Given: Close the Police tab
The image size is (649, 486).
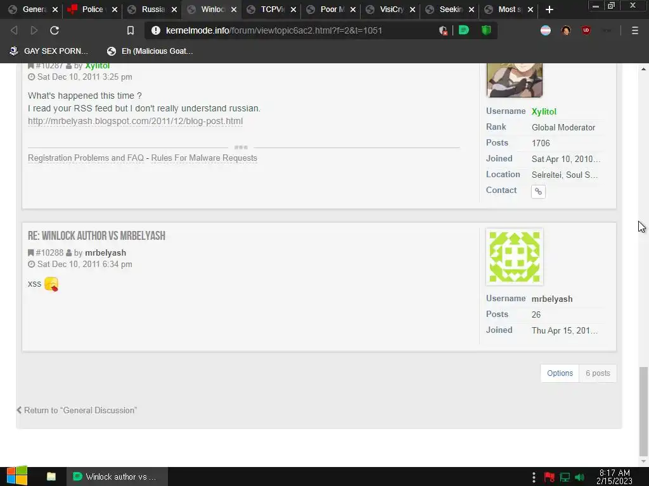Looking at the screenshot, I should [115, 9].
